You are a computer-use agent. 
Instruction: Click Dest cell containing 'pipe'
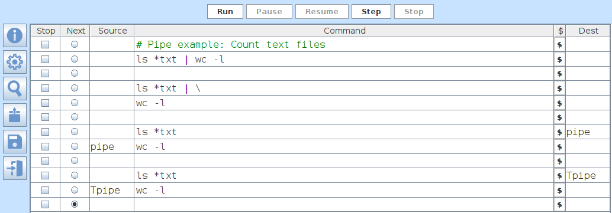coord(588,132)
